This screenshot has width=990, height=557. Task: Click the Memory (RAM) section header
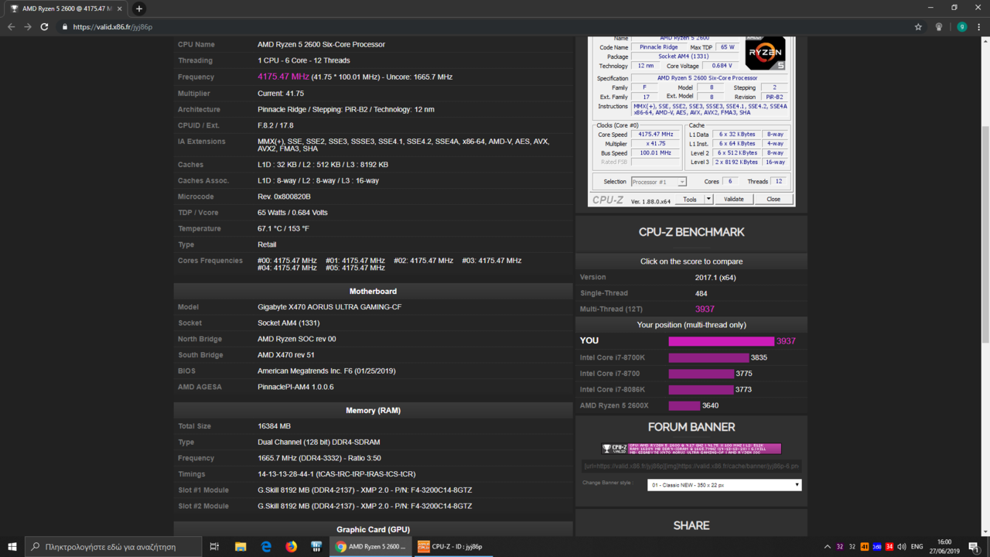(373, 410)
